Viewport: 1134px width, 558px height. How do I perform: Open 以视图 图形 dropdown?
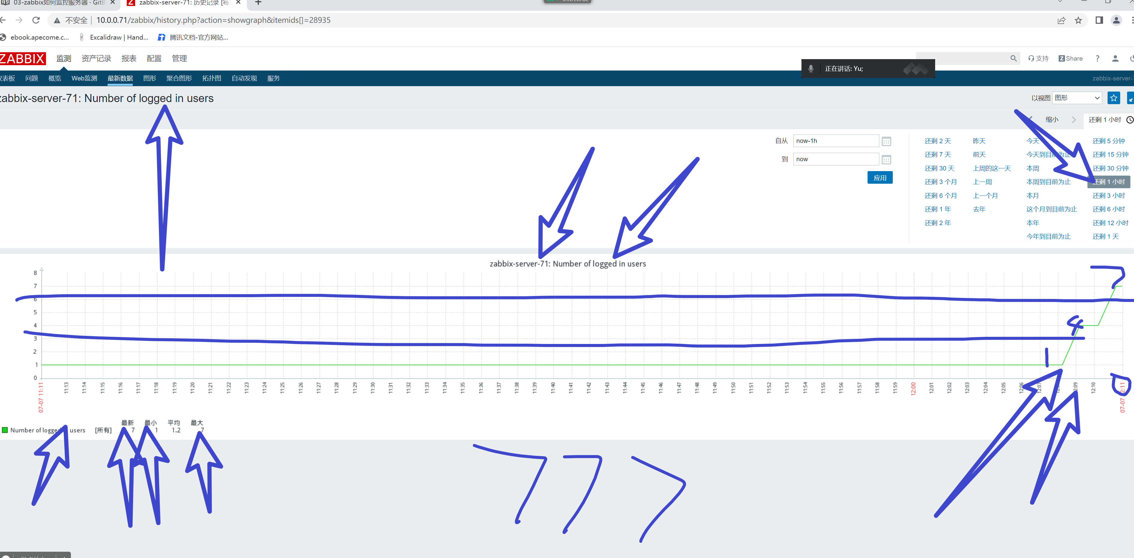point(1077,98)
